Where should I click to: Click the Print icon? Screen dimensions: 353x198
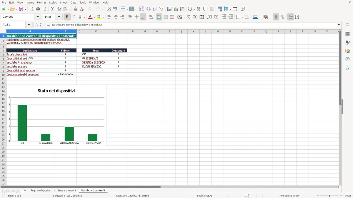(x=38, y=9)
